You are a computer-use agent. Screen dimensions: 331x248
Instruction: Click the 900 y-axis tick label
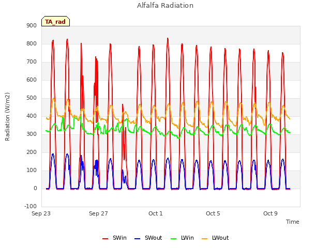[32, 25]
